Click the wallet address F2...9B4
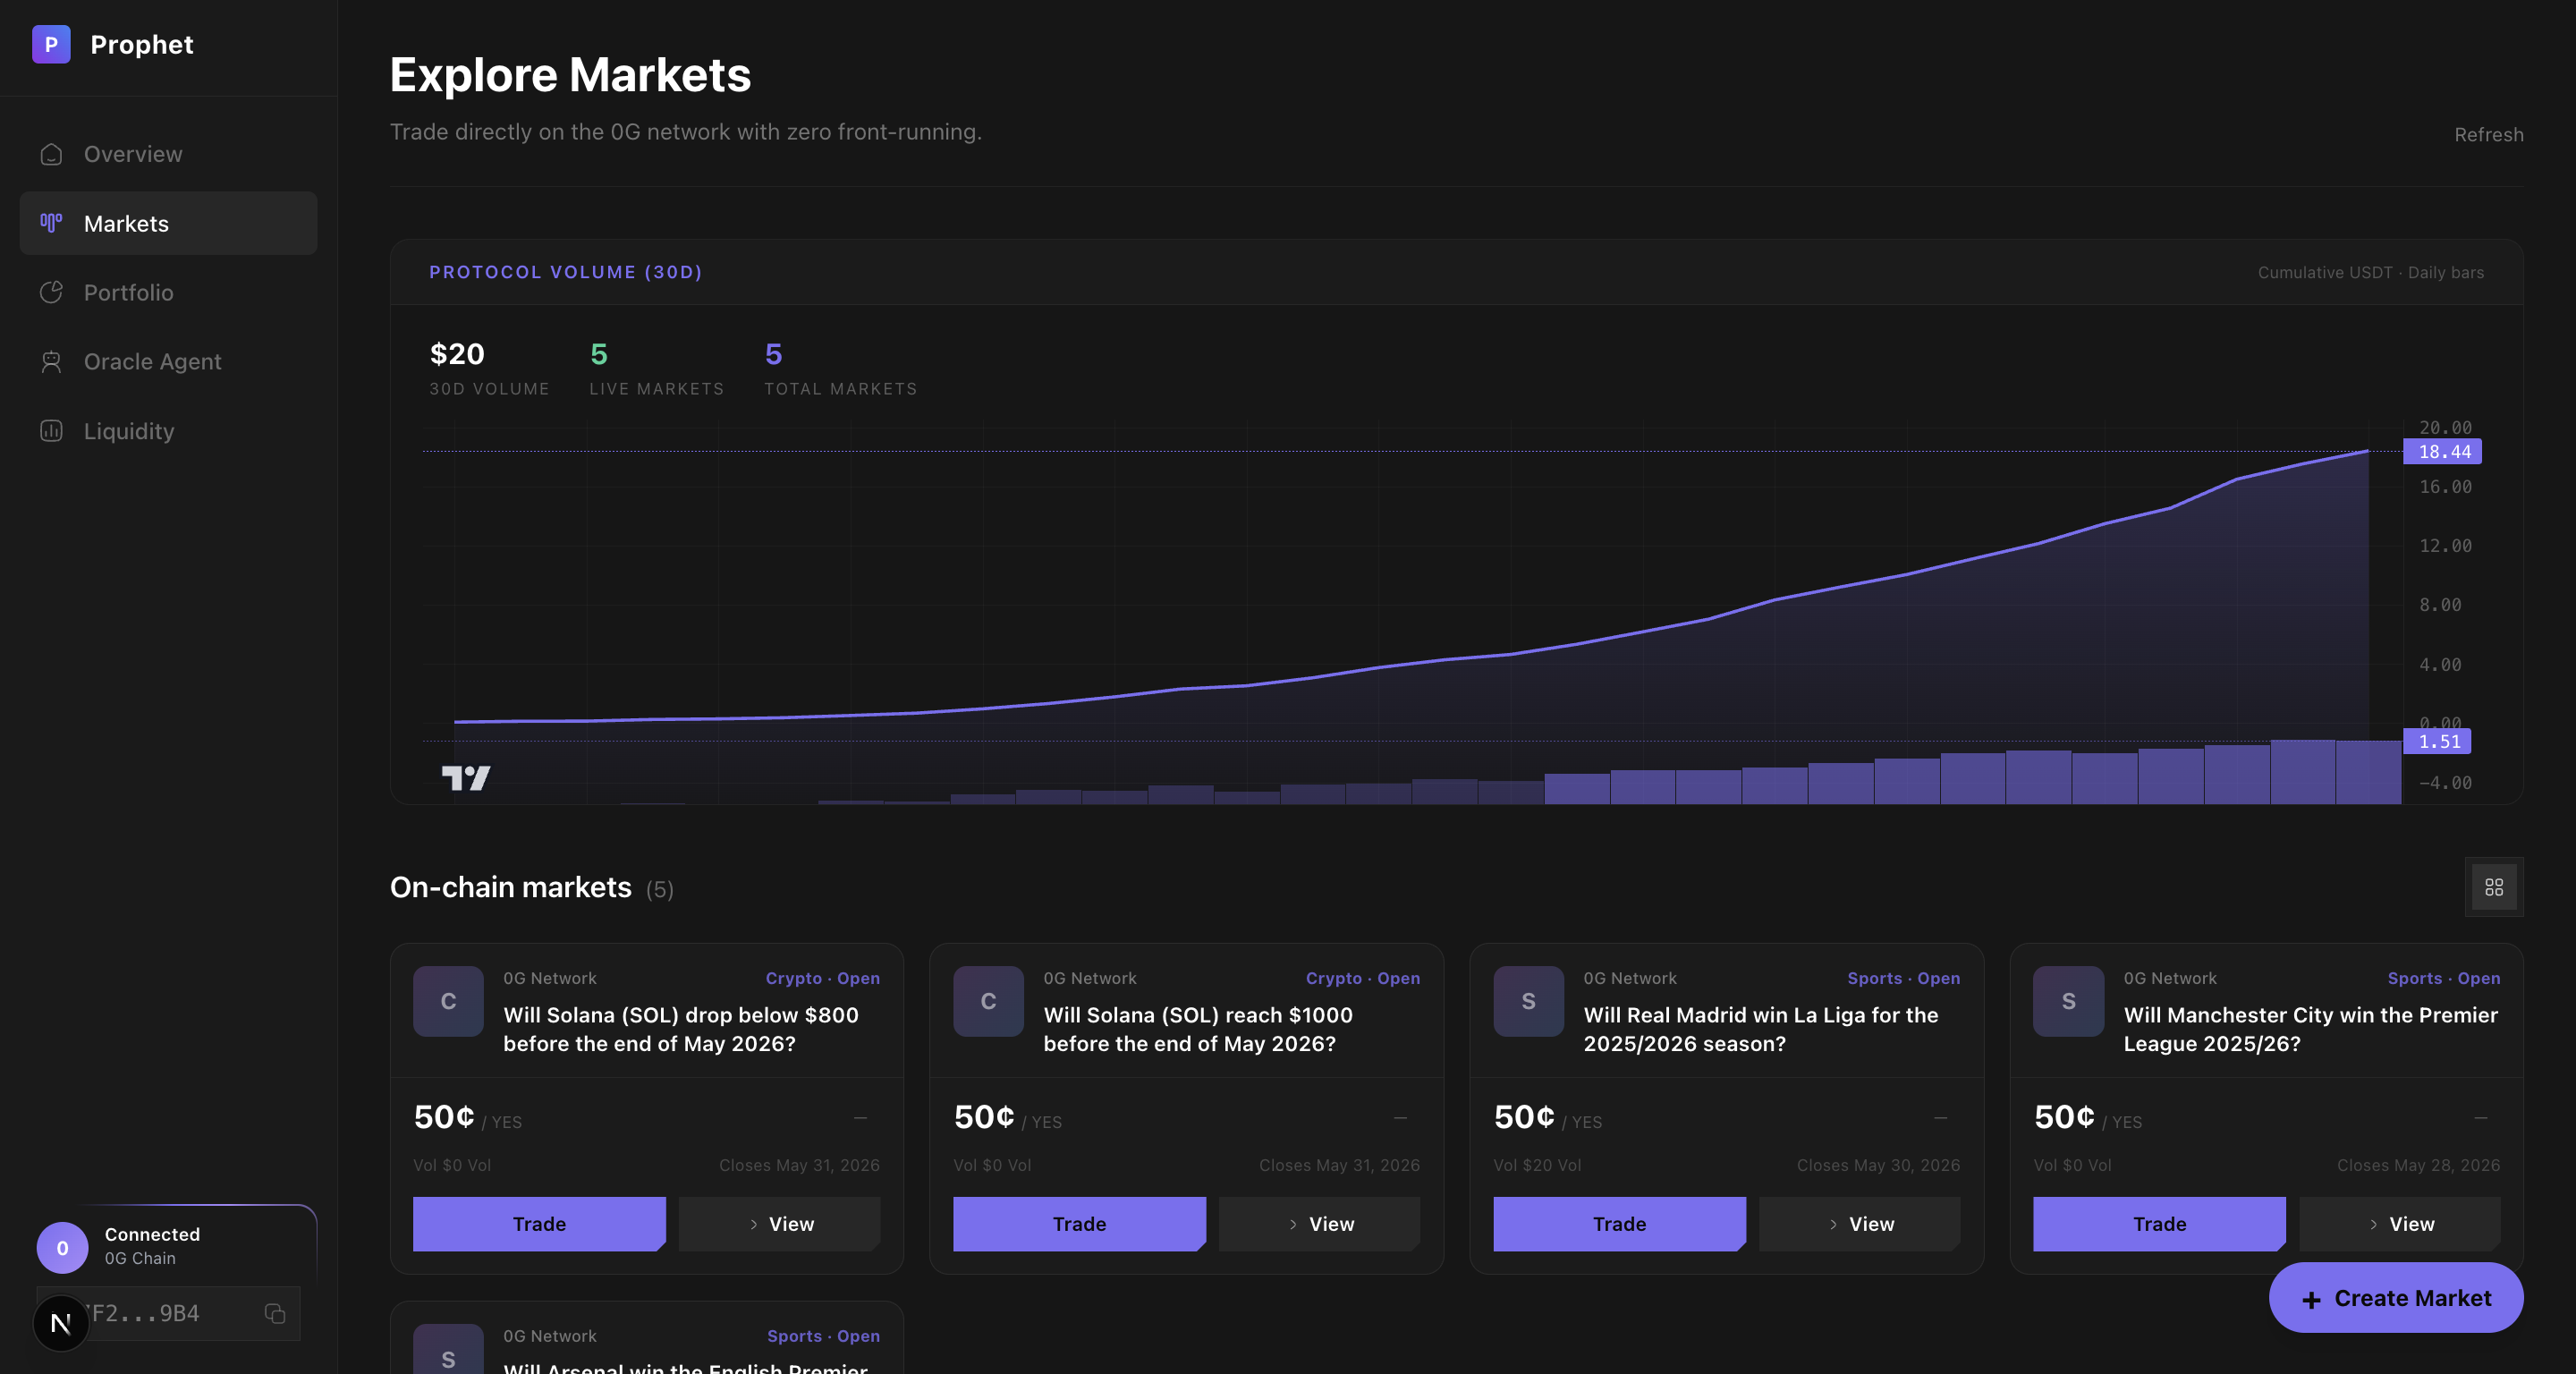The image size is (2576, 1374). [x=146, y=1313]
